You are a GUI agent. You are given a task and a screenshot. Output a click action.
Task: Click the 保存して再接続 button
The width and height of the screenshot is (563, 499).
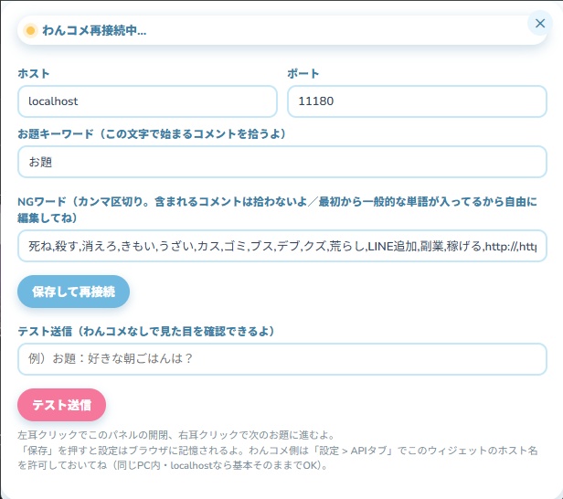click(x=74, y=292)
